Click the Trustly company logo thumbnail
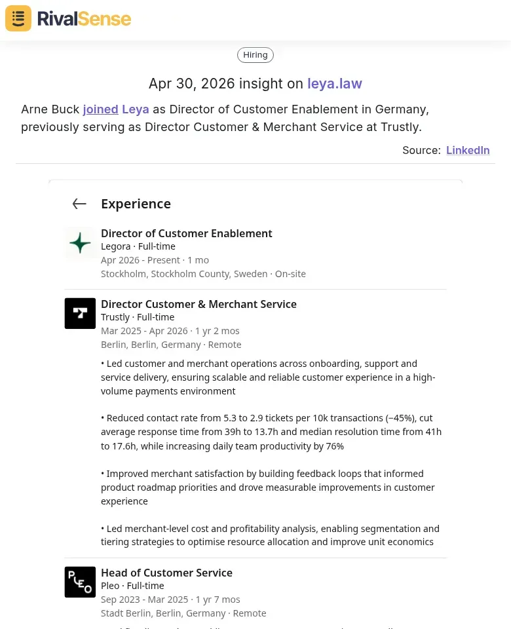The width and height of the screenshot is (511, 629). (x=80, y=313)
